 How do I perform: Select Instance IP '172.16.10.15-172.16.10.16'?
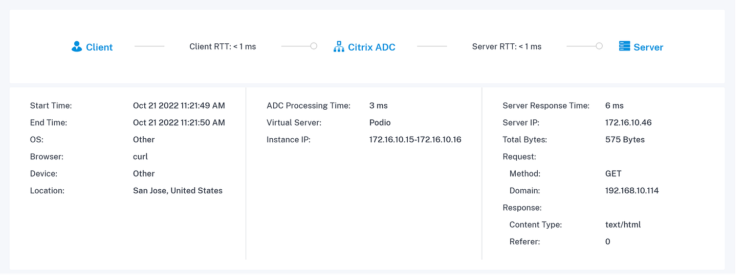pos(415,140)
